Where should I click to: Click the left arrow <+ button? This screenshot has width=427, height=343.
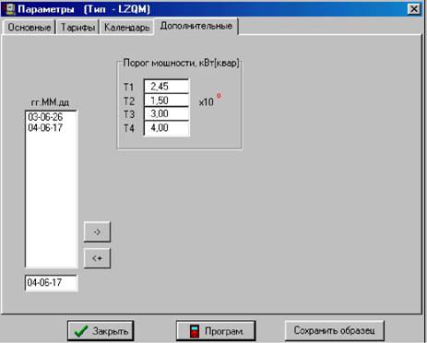pyautogui.click(x=97, y=258)
